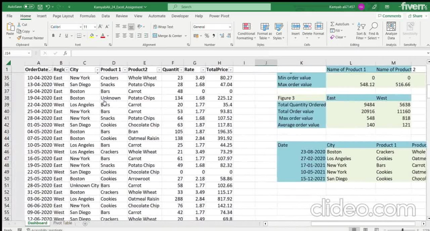Image resolution: width=430 pixels, height=231 pixels.
Task: Click the select-all triangle corner
Action: tap(9, 63)
